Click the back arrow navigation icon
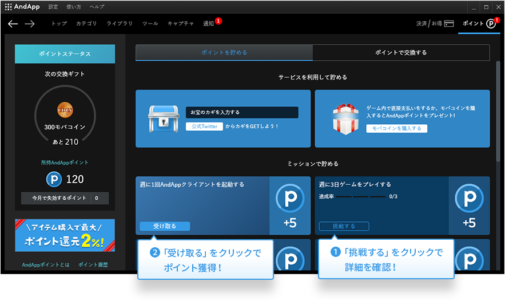Image resolution: width=505 pixels, height=301 pixels. click(x=13, y=23)
